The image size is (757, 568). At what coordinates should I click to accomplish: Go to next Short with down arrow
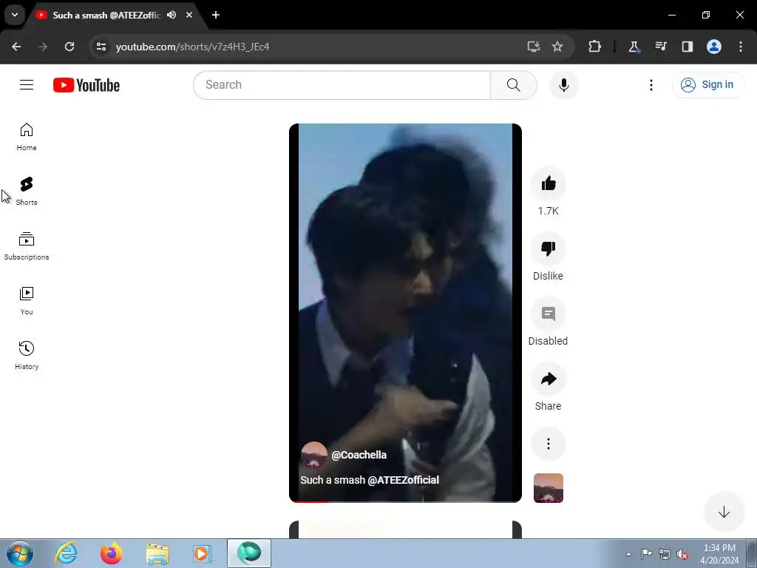723,512
